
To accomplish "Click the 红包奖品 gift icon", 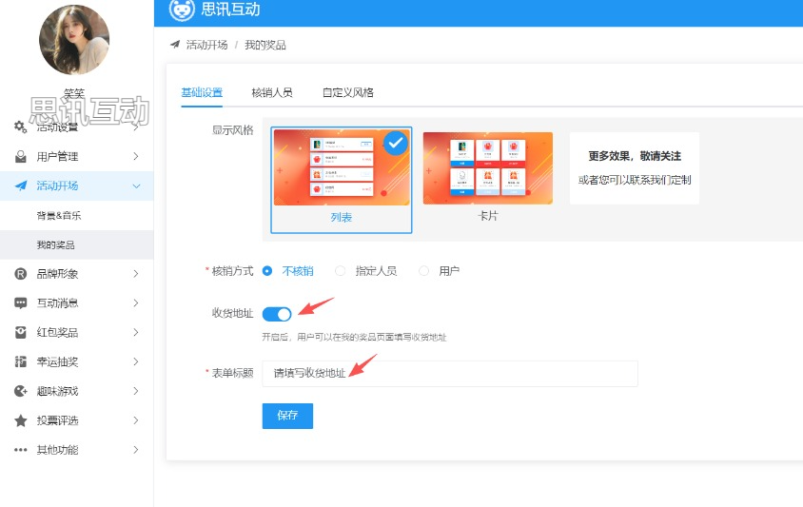I will click(x=20, y=333).
